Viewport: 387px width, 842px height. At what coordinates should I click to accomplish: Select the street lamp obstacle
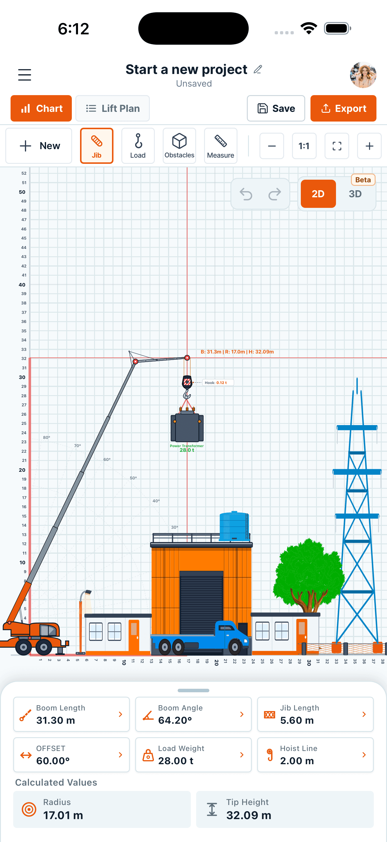click(x=83, y=622)
